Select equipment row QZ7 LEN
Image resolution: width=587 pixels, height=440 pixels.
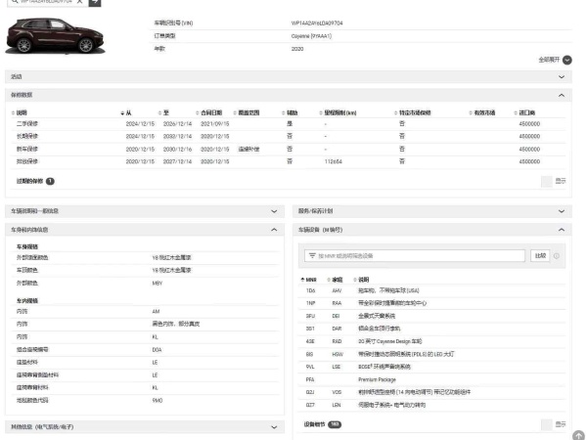pos(432,405)
